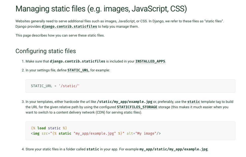Click the Managing static files page title
This screenshot has width=246, height=157.
(x=101, y=9)
